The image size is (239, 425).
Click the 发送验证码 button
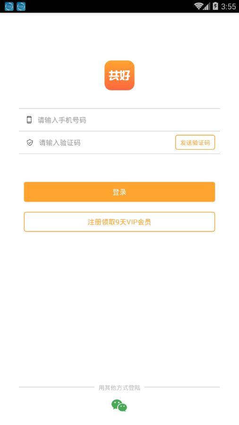(x=195, y=142)
